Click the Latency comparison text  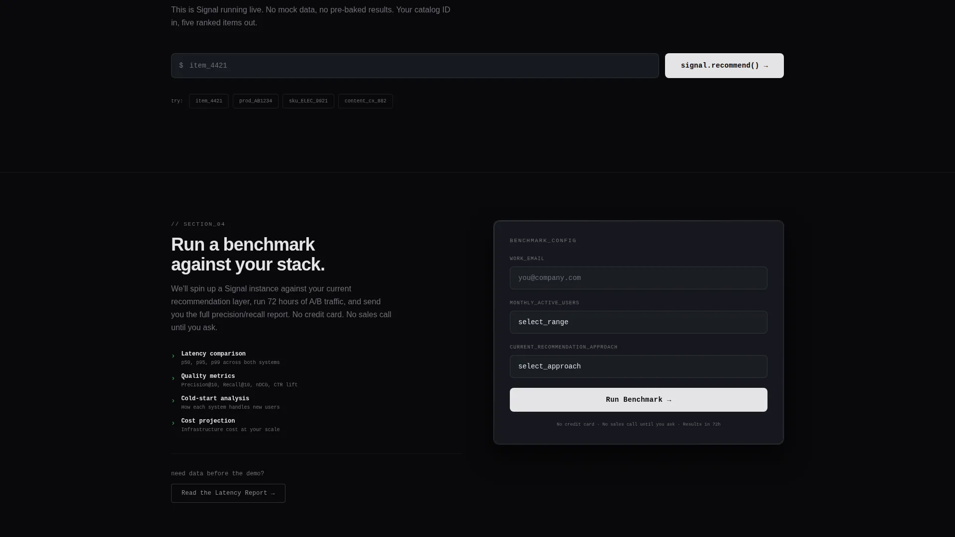click(x=213, y=354)
